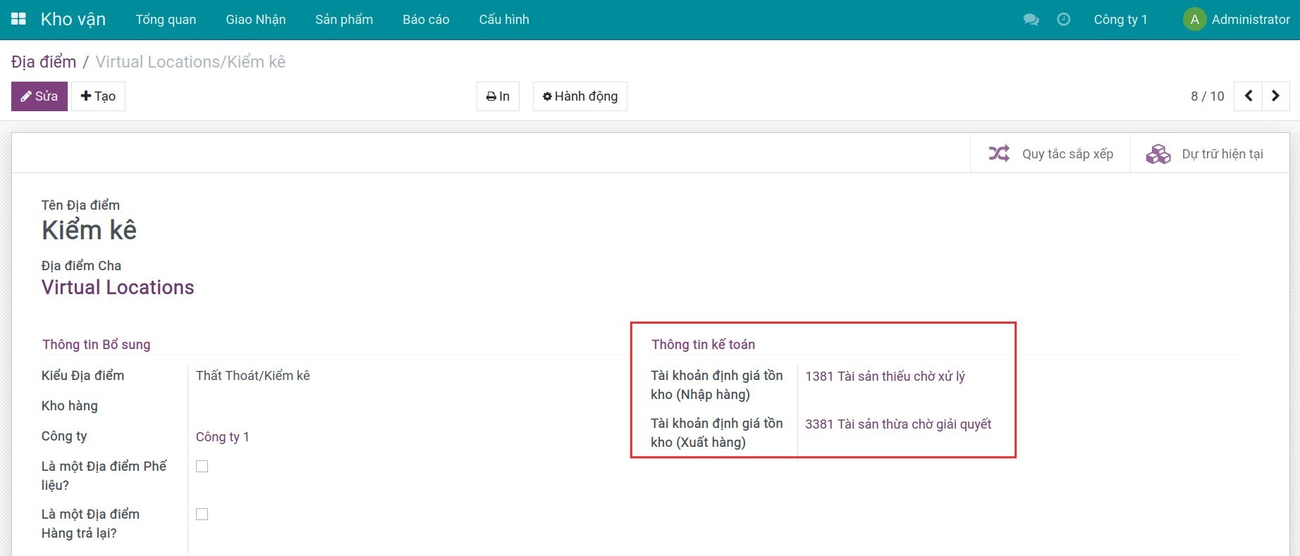Viewport: 1300px width, 556px height.
Task: Click the Administrator avatar icon
Action: 1194,20
